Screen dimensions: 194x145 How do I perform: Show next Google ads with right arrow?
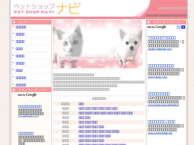coord(183,27)
